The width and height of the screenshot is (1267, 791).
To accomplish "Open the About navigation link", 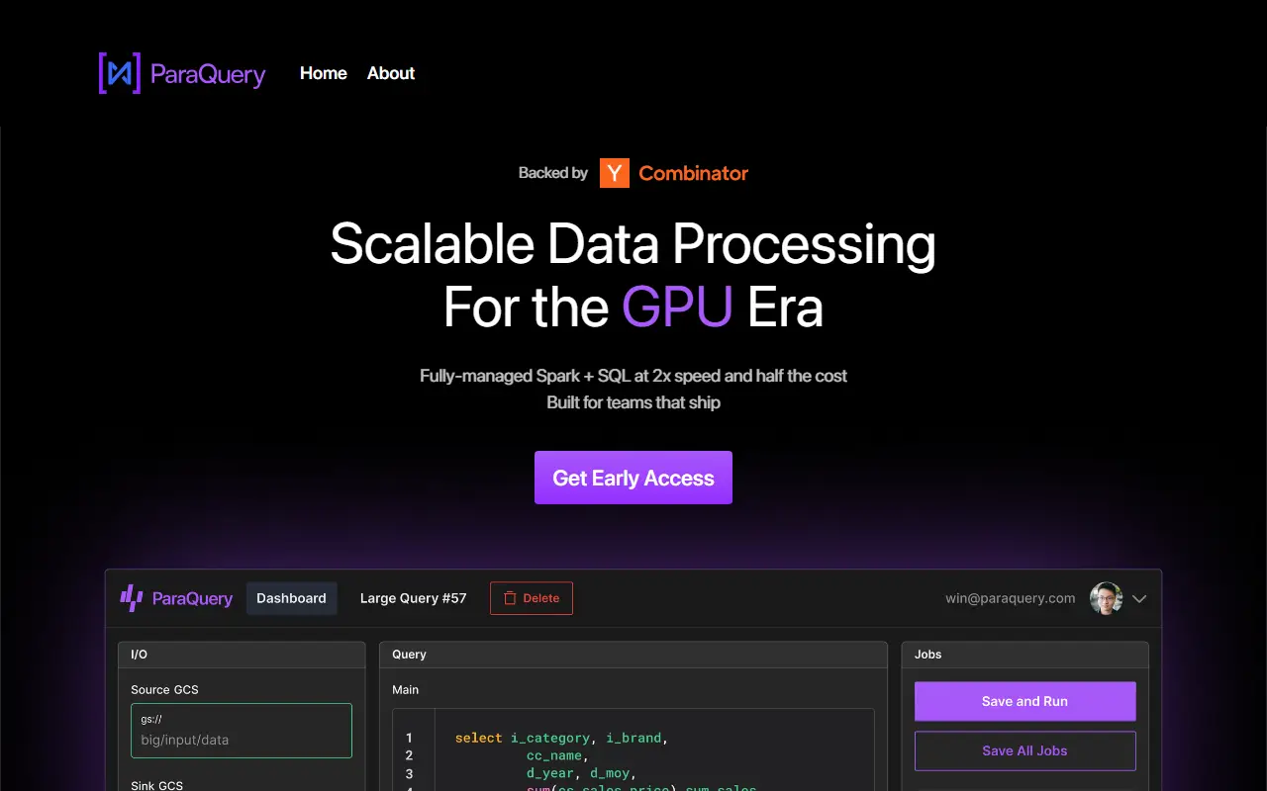I will [391, 73].
